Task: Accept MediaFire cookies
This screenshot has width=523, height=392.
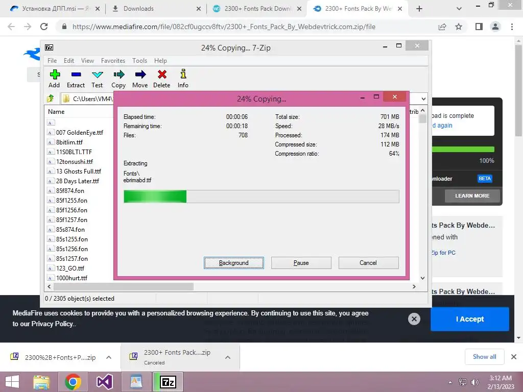Action: (470, 319)
